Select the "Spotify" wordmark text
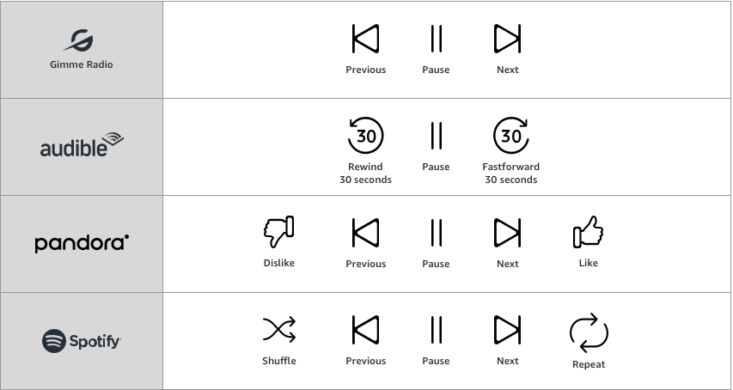 [95, 342]
